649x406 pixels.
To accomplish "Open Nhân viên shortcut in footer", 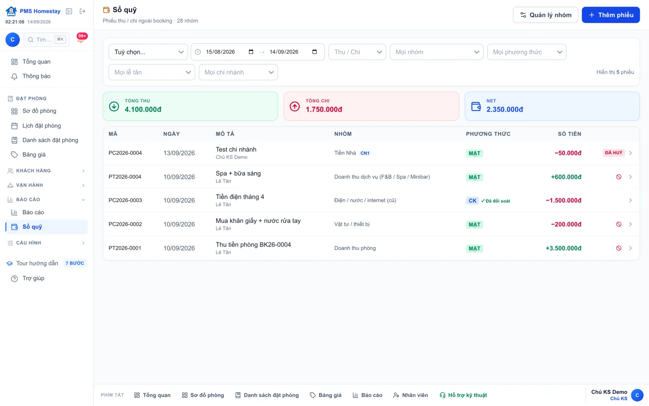I will pos(410,395).
